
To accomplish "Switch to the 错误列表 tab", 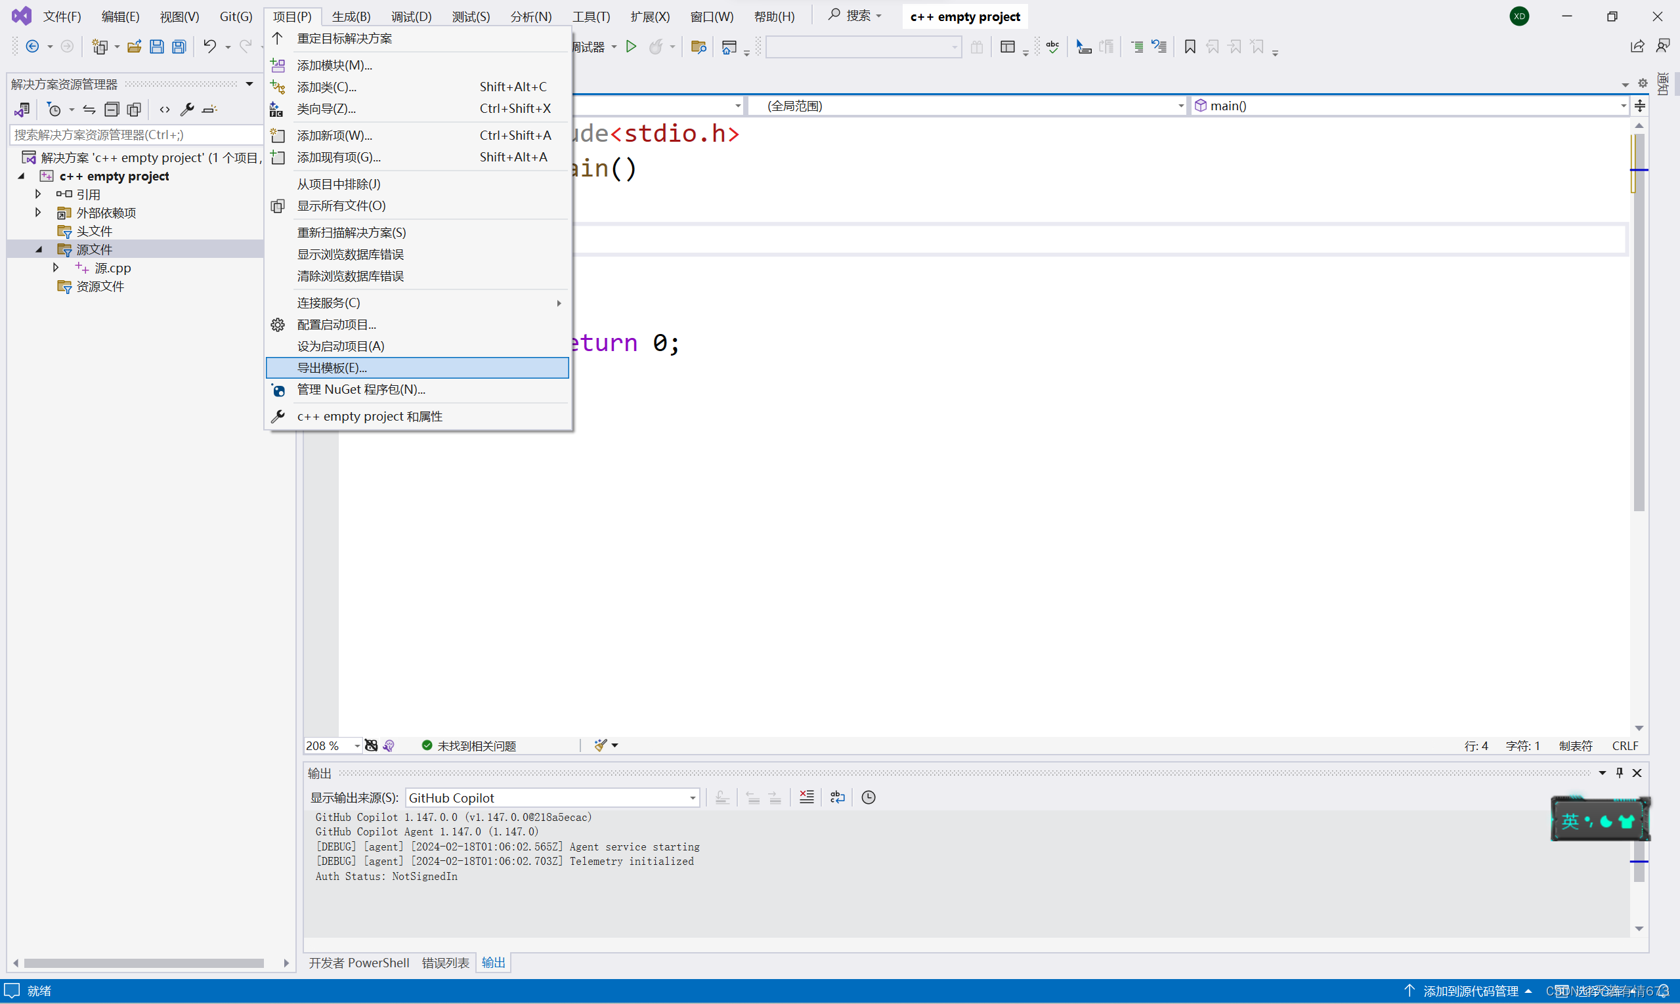I will [445, 962].
